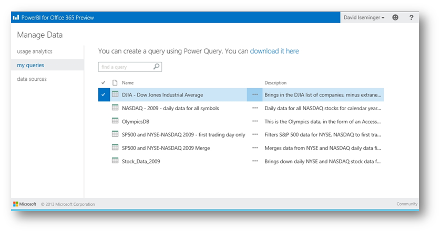The height and width of the screenshot is (233, 441).
Task: Click description 'Daily data for all NASDAQ stocks'
Action: tap(323, 108)
